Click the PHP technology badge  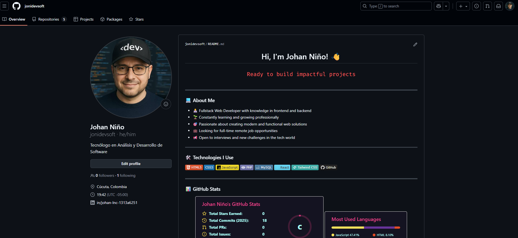click(x=247, y=167)
